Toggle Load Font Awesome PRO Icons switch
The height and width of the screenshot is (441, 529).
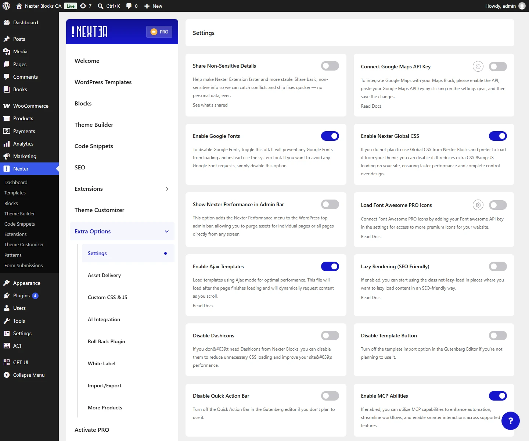click(498, 205)
